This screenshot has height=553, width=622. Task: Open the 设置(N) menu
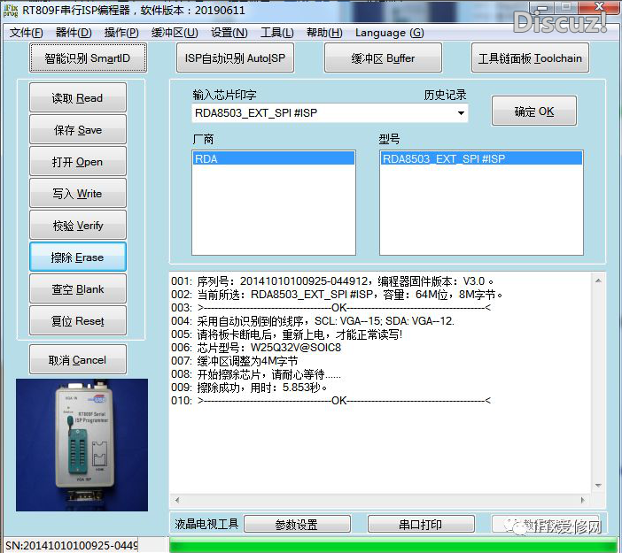(x=229, y=33)
